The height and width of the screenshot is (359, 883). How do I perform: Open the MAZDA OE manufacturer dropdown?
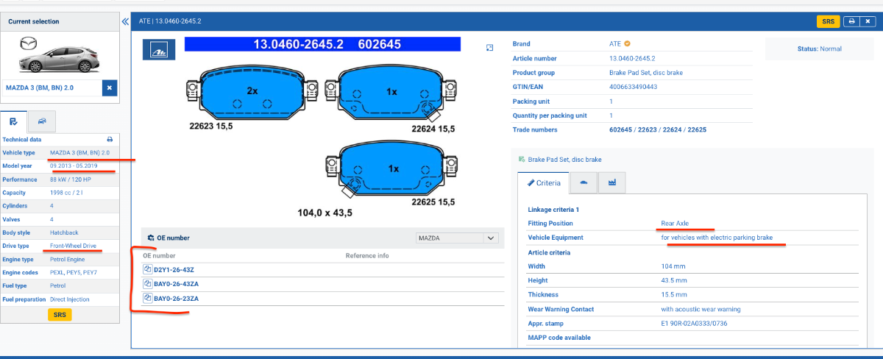click(x=457, y=238)
